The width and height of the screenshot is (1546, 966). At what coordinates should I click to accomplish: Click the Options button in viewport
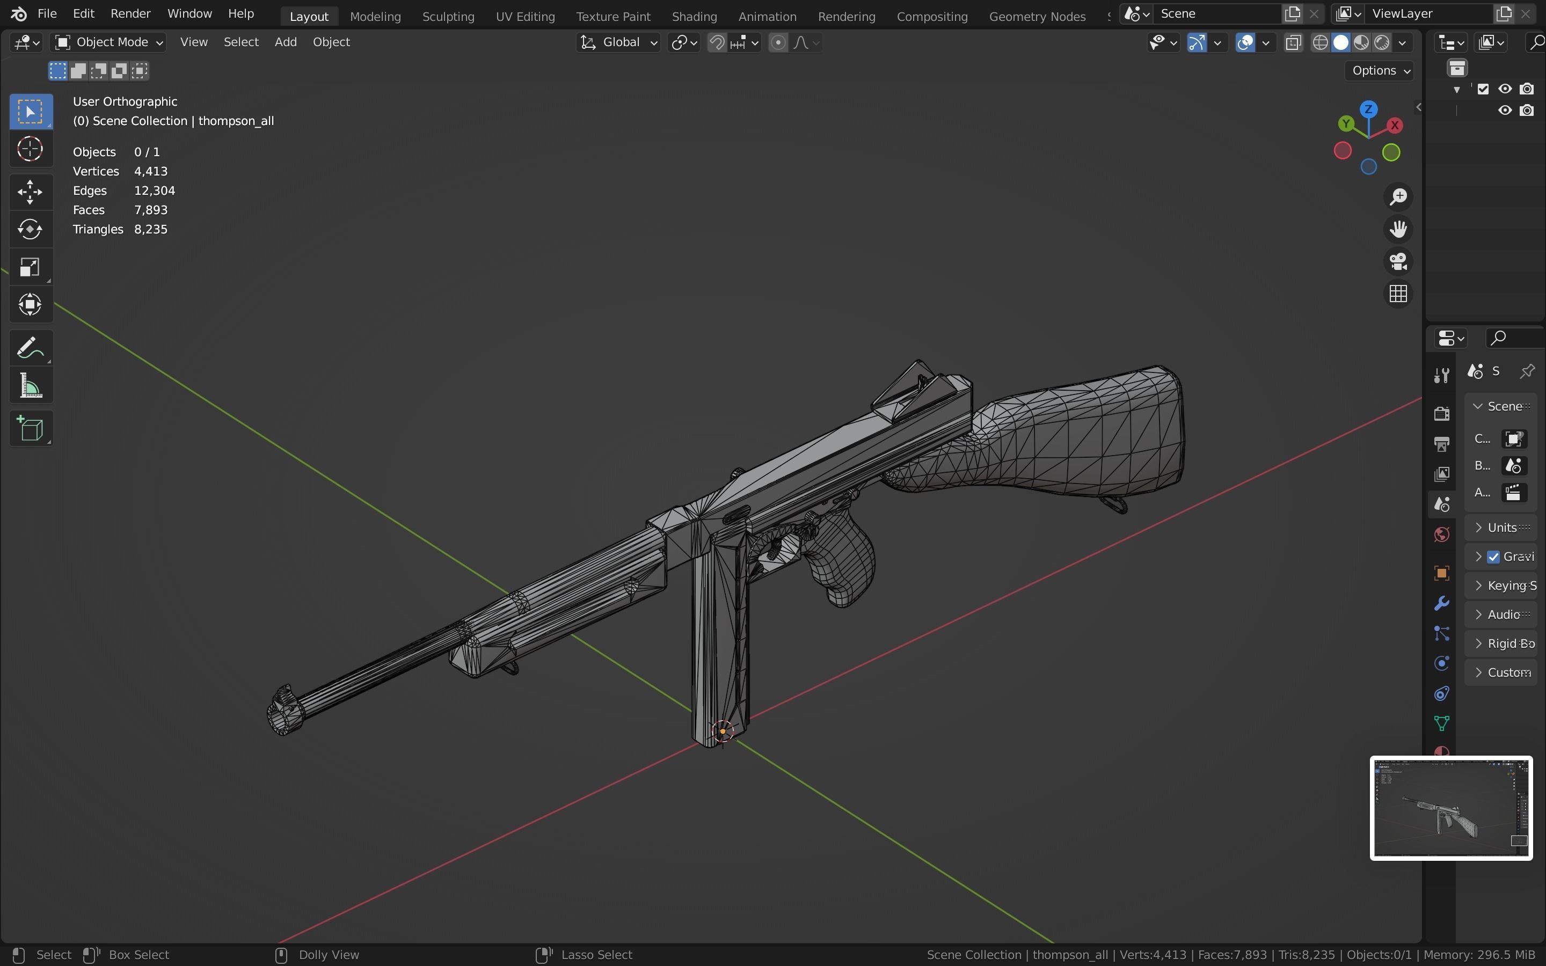tap(1381, 70)
